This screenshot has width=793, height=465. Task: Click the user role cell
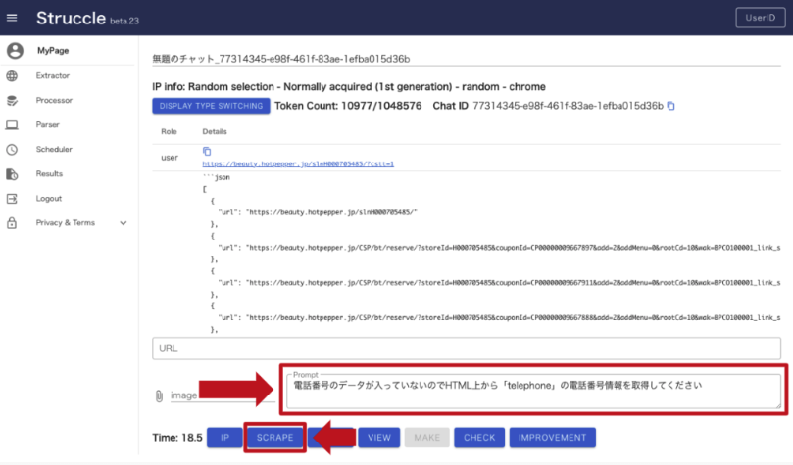click(x=170, y=158)
